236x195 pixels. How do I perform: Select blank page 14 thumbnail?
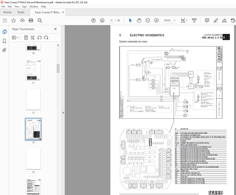(x=33, y=159)
